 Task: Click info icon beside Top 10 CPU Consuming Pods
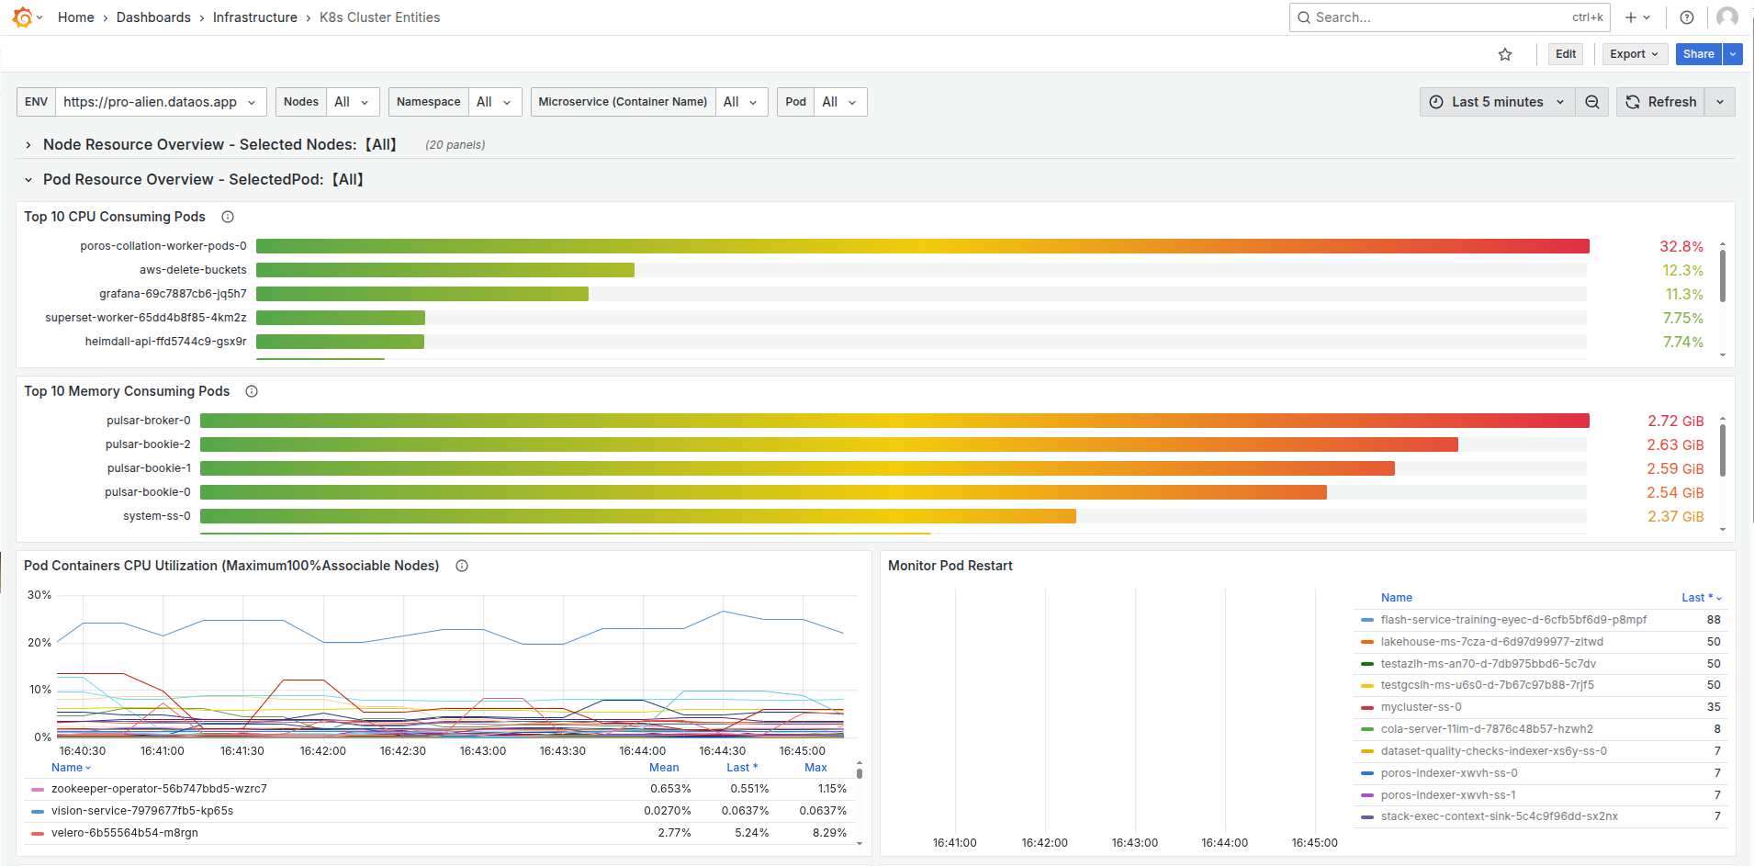(x=228, y=217)
